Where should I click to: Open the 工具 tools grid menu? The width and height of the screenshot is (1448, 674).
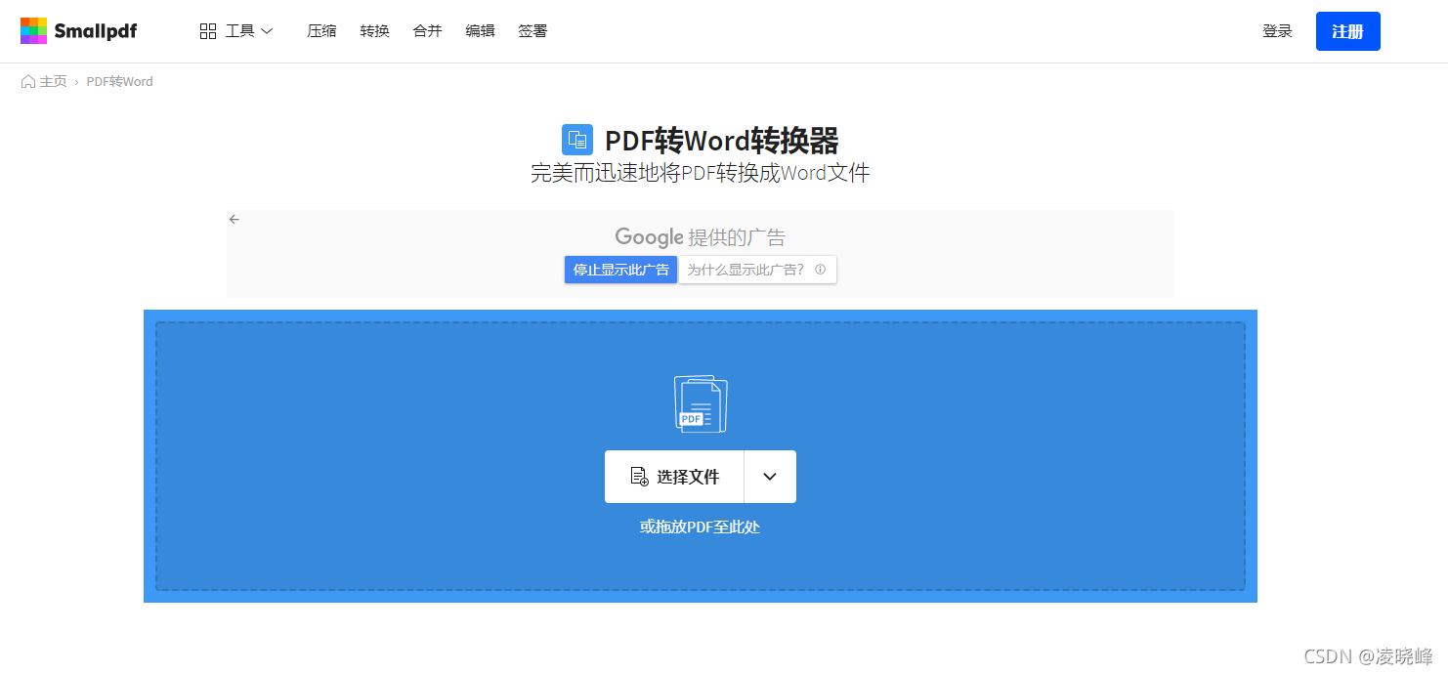[x=236, y=31]
